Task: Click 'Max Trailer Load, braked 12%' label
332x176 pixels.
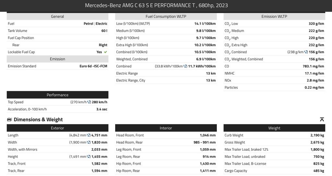Action: tap(246, 149)
